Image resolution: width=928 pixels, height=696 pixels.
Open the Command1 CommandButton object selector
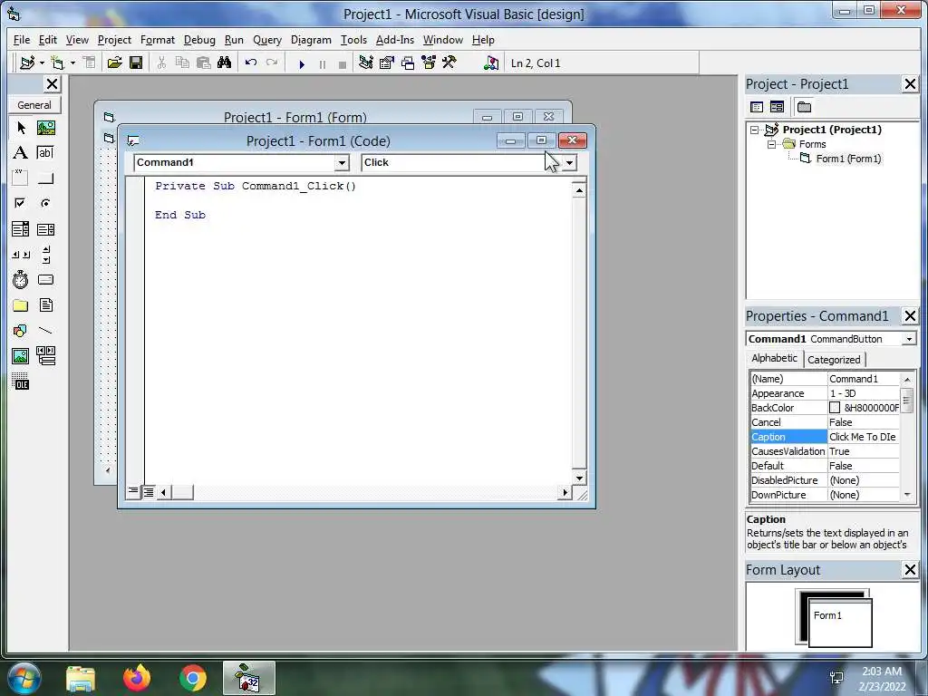click(x=908, y=339)
